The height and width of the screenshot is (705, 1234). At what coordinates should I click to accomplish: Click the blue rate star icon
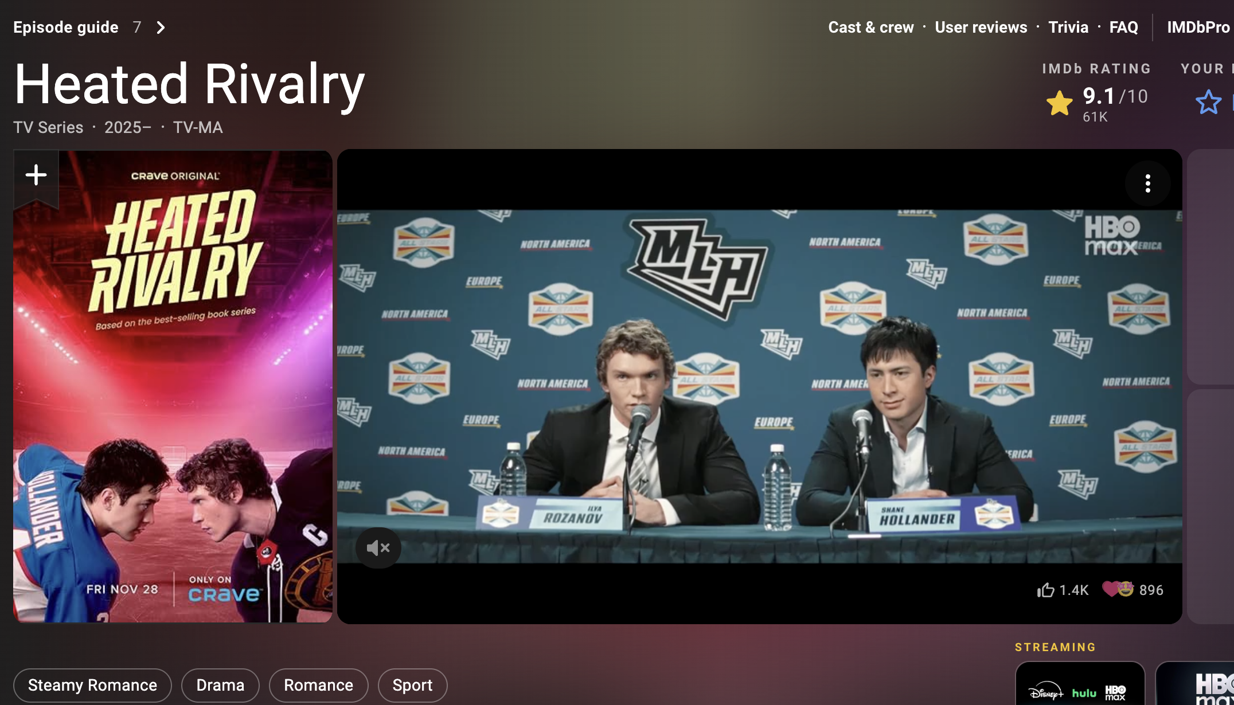1208,103
